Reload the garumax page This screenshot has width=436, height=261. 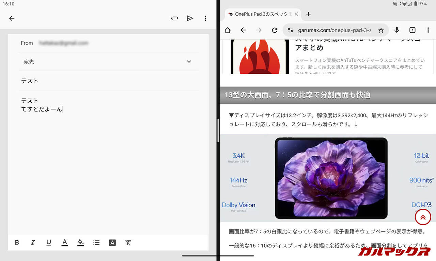tap(275, 30)
